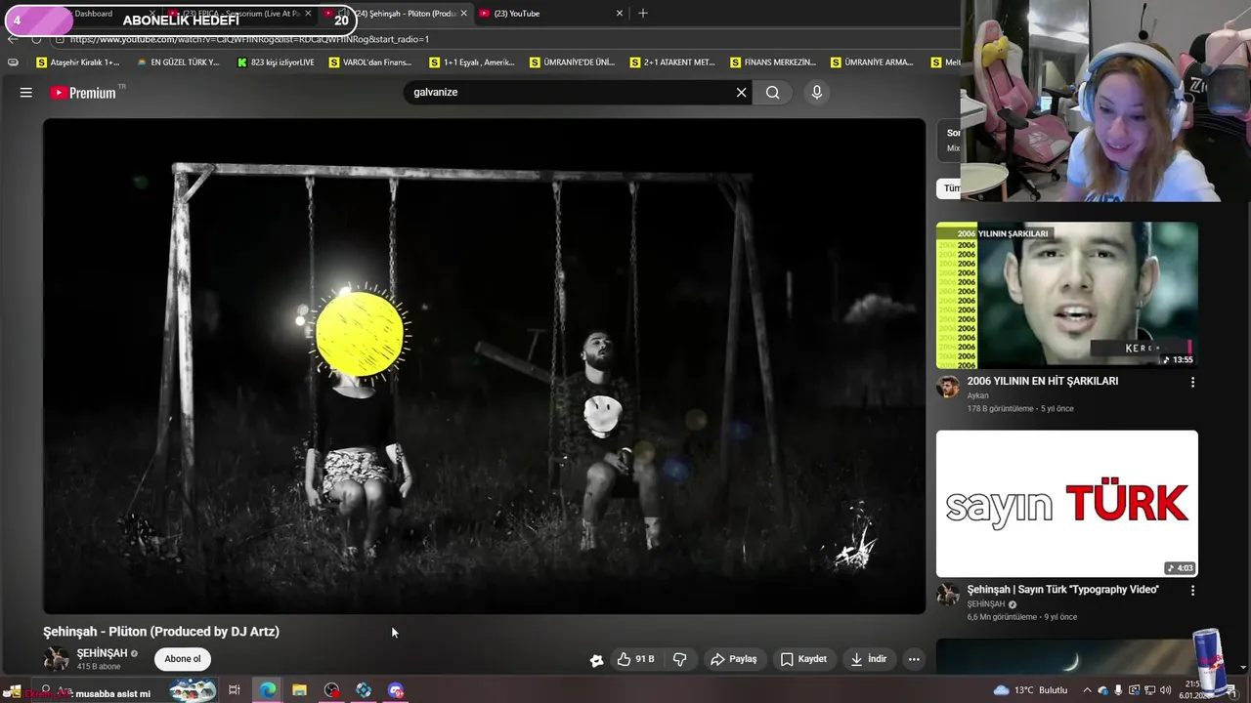
Task: Close the Şehinşah - Plüton tab
Action: coord(464,14)
